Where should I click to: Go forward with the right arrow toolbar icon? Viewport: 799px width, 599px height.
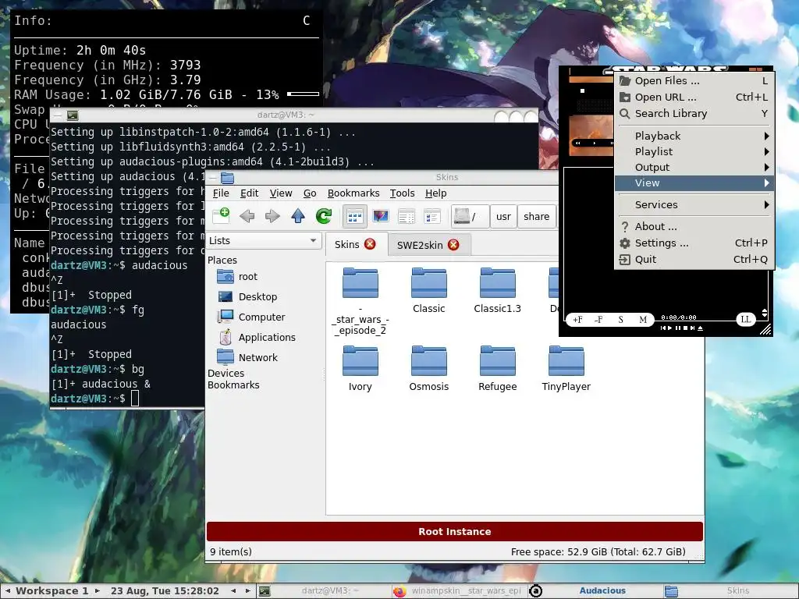pos(272,216)
